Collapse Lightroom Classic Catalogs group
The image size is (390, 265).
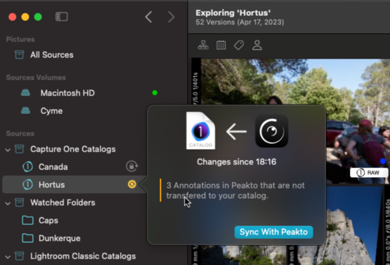(8, 257)
